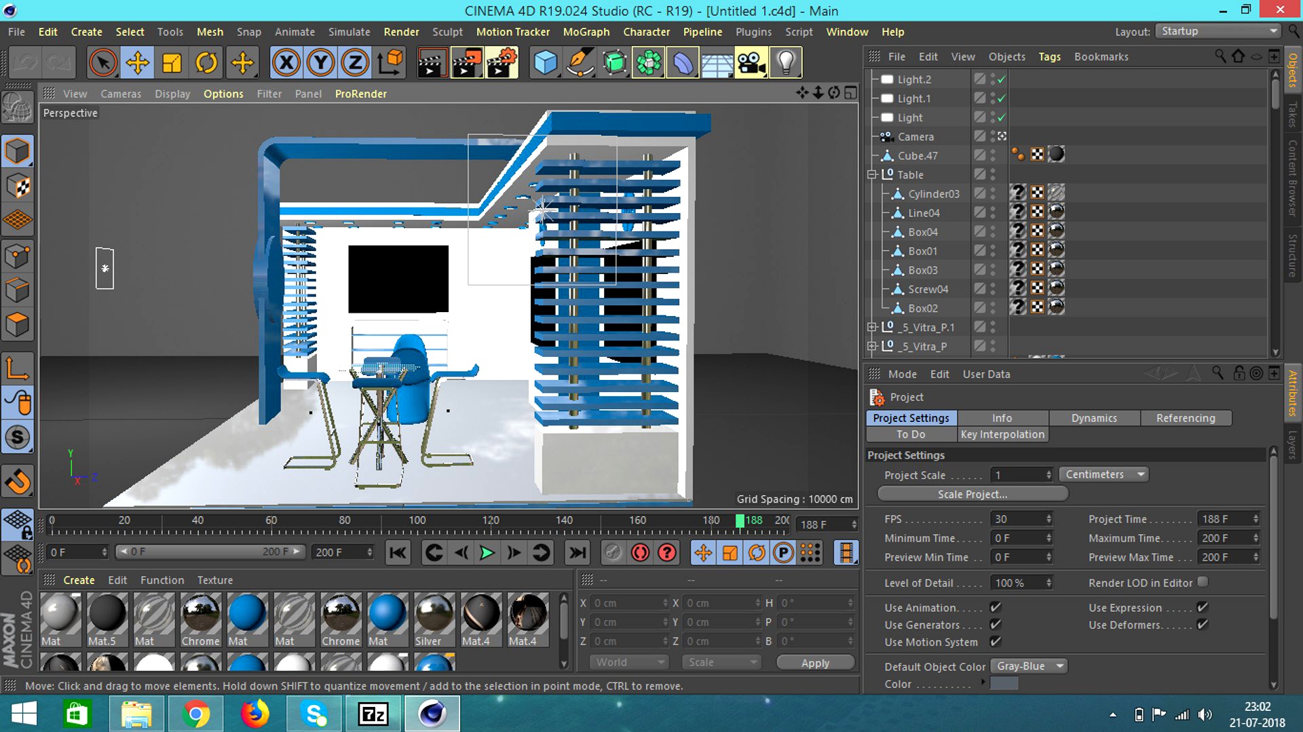This screenshot has height=732, width=1303.
Task: Click the Scale Project button
Action: (972, 494)
